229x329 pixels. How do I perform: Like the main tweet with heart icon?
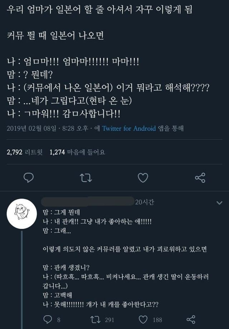pyautogui.click(x=143, y=177)
